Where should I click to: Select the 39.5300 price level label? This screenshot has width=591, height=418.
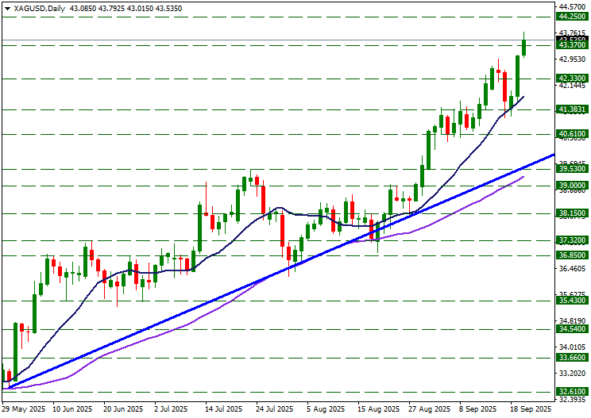click(x=572, y=169)
